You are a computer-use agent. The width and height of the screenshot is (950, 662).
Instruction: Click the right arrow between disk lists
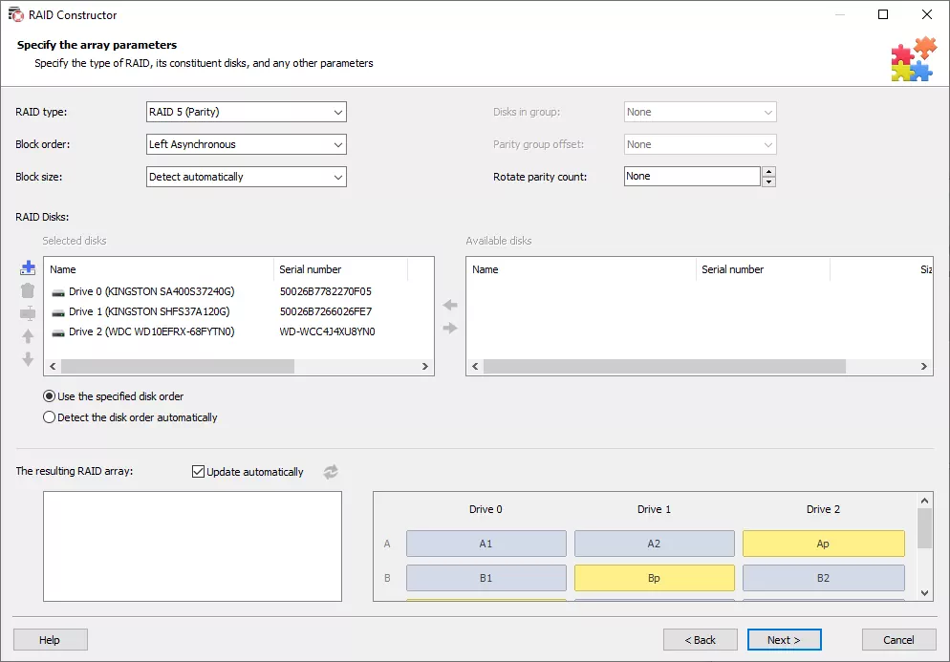450,328
